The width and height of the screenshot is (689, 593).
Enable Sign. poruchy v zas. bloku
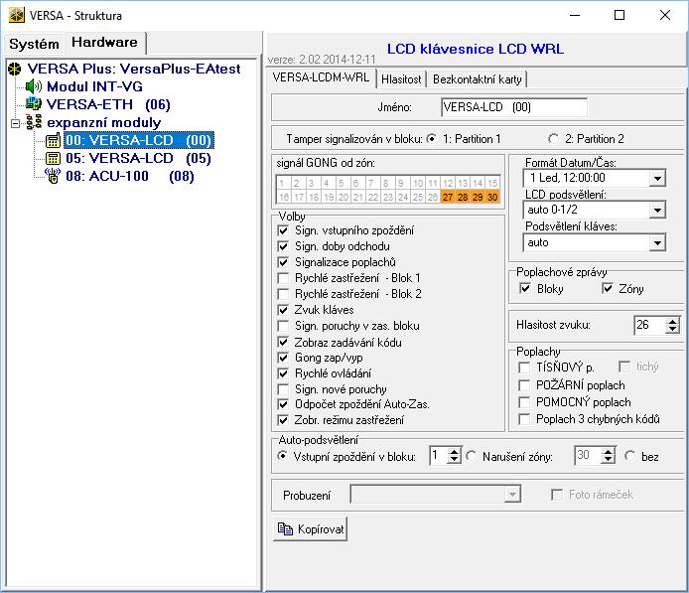tap(283, 326)
